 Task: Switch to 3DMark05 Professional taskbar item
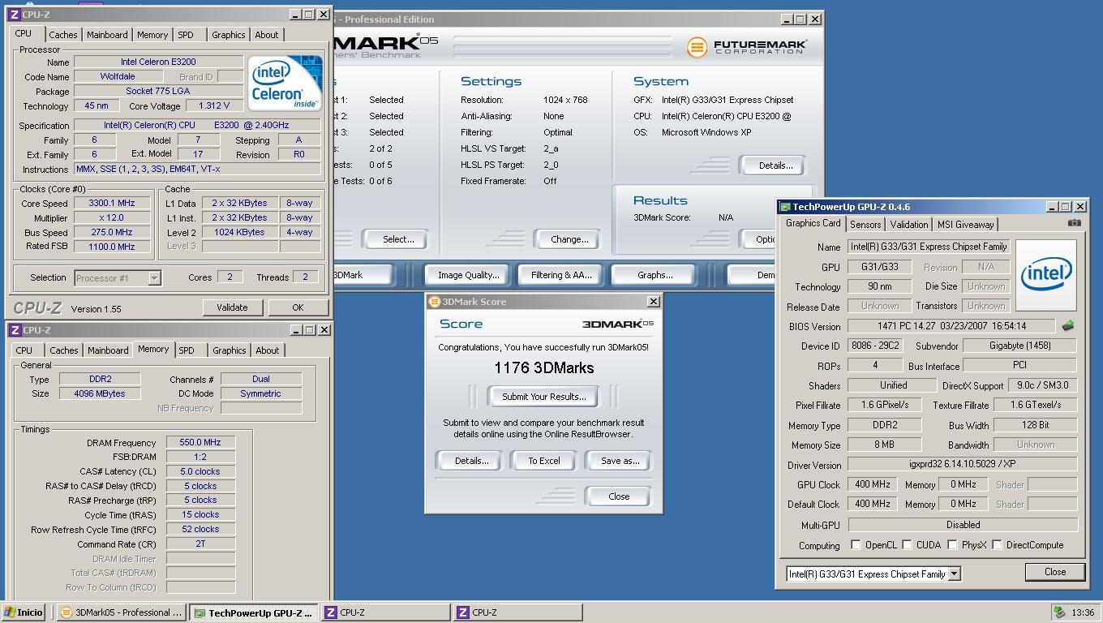click(x=122, y=612)
